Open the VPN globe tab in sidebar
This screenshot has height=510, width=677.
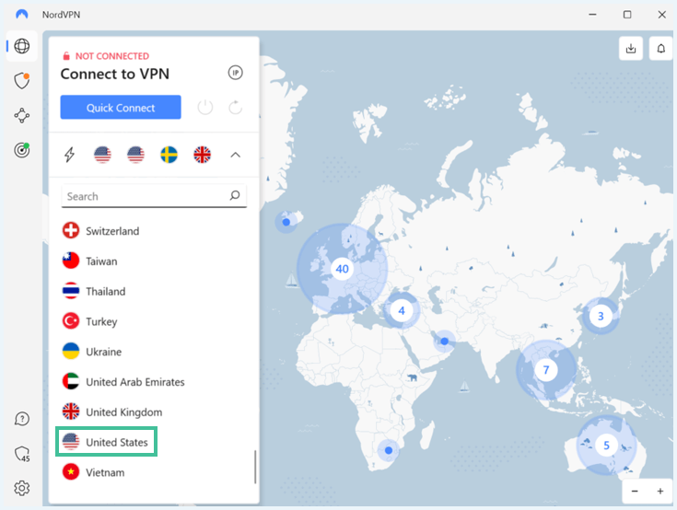click(22, 46)
